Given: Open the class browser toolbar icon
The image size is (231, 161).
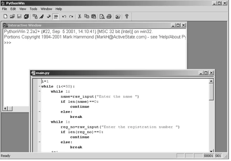Looking at the screenshot, I should coord(35,17).
